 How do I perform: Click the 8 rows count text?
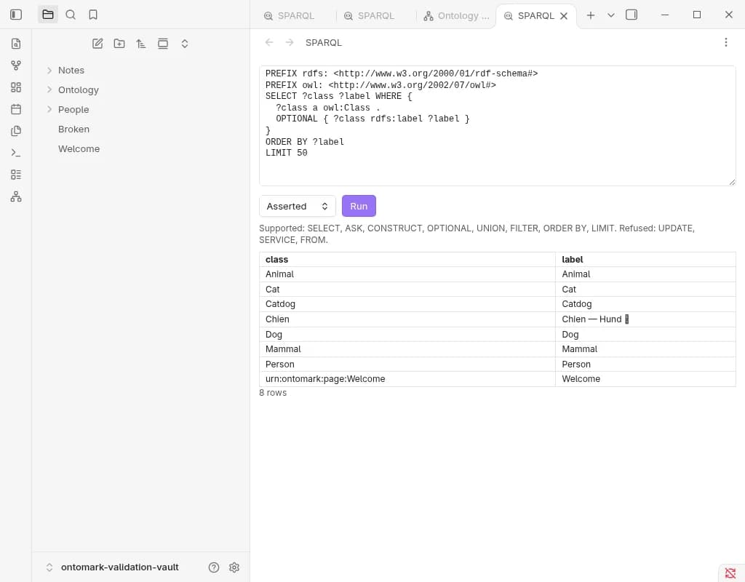tap(273, 393)
